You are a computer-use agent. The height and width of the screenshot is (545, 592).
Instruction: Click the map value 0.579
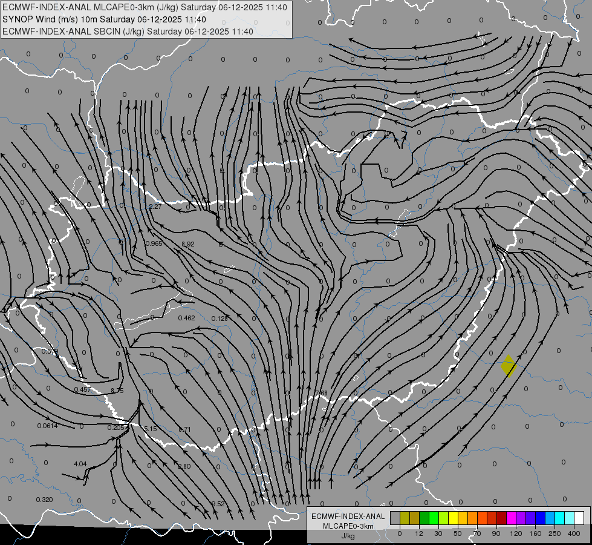pyautogui.click(x=50, y=351)
